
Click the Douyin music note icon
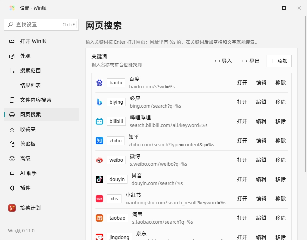pyautogui.click(x=99, y=179)
